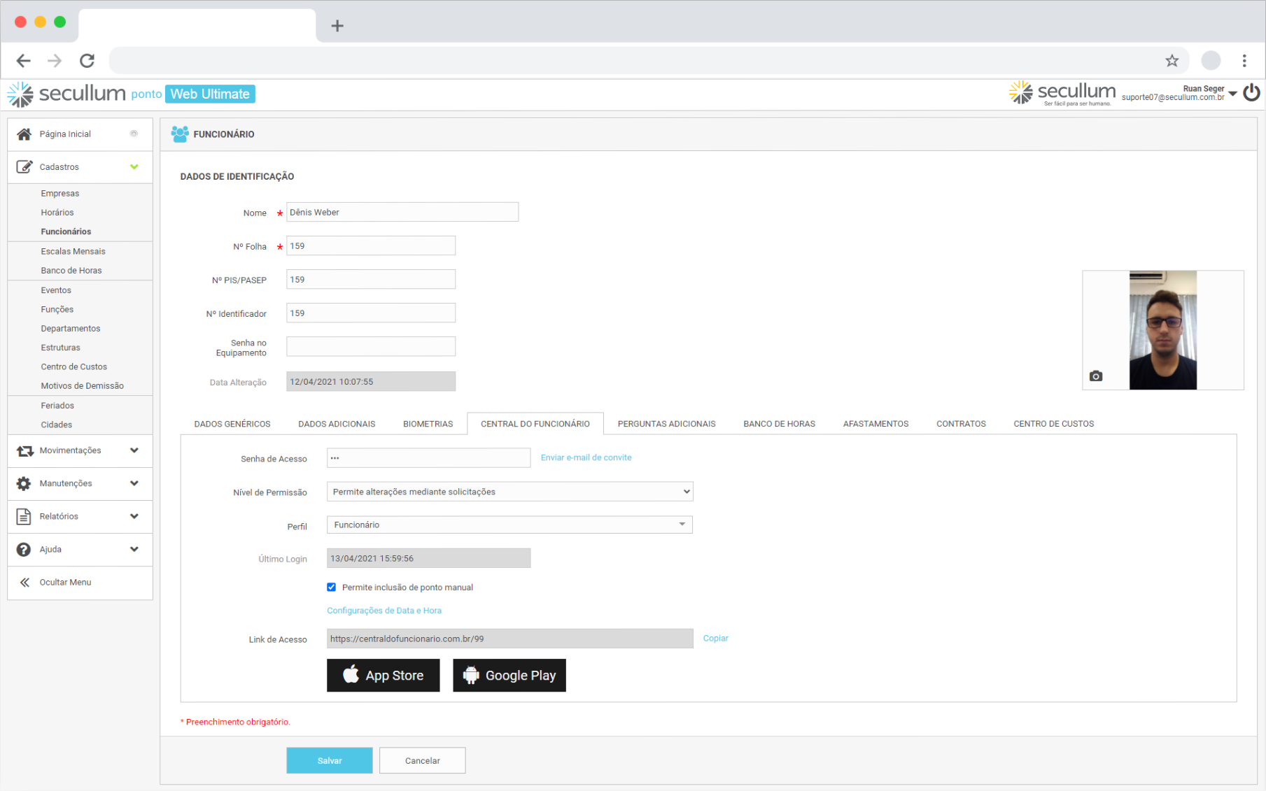Click the power logout icon
The image size is (1266, 791).
1251,93
